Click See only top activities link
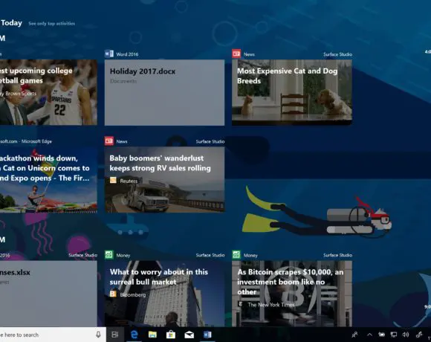 click(x=52, y=24)
